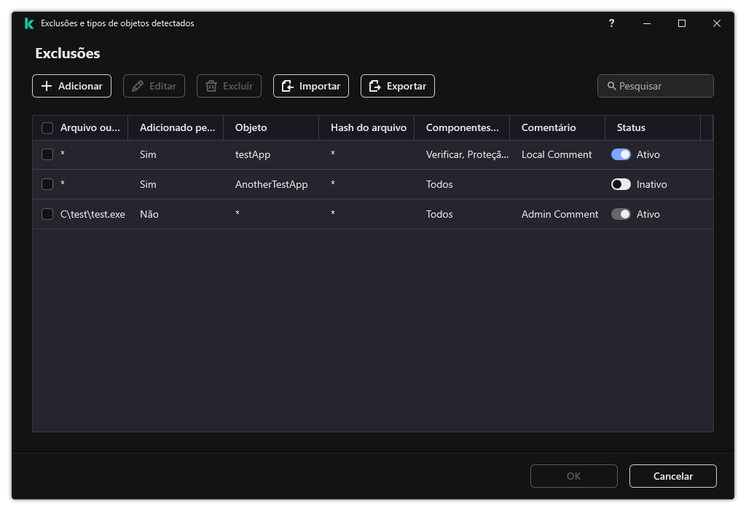This screenshot has width=746, height=511.
Task: Sort by the Objeto column header
Action: (251, 127)
